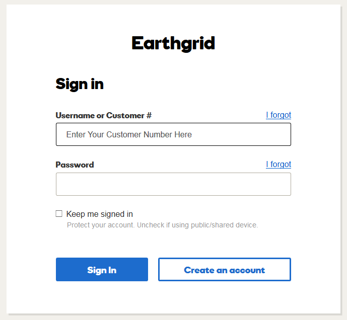Click the Sign In button
The width and height of the screenshot is (347, 320).
102,270
